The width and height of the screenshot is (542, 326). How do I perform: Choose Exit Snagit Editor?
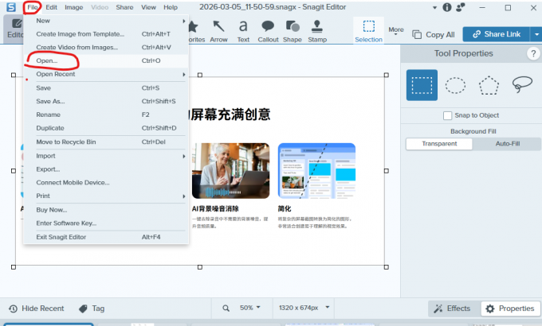click(x=106, y=237)
